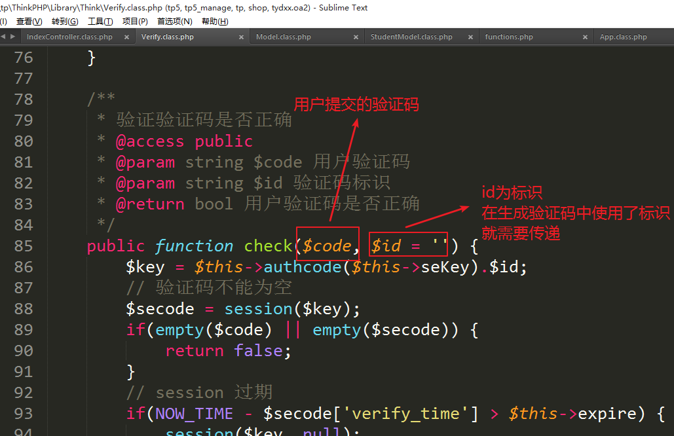Switch to the functions.php tab

(509, 37)
